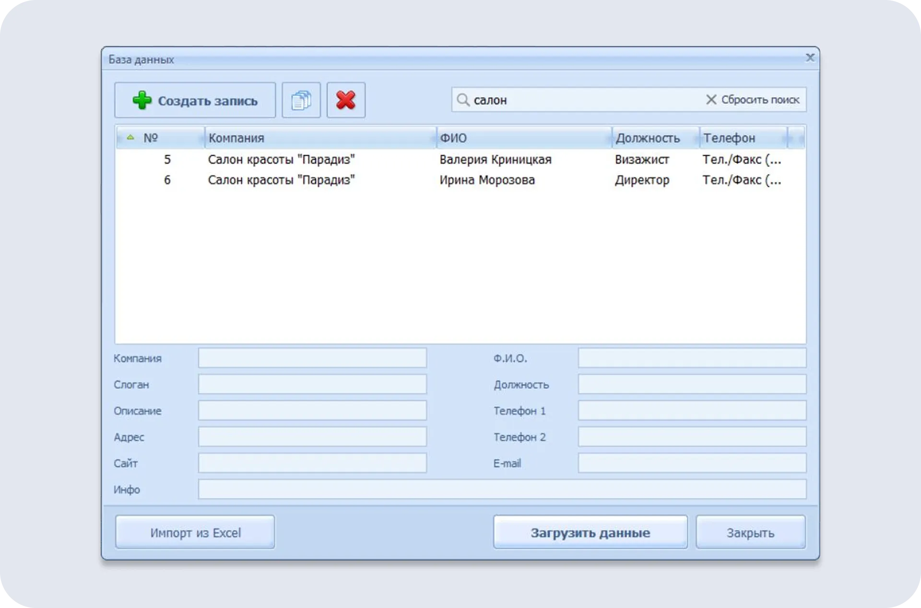Focus the Инфо input field

click(x=502, y=489)
